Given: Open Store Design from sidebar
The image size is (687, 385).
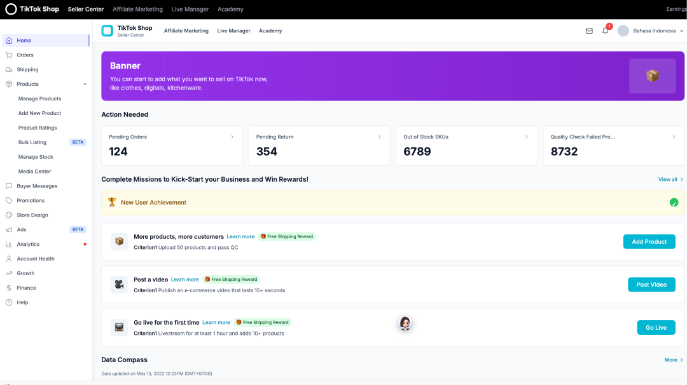Looking at the screenshot, I should pyautogui.click(x=32, y=215).
